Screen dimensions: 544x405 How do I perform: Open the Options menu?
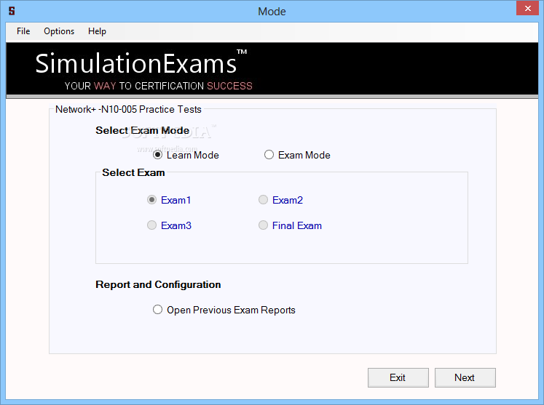(59, 31)
